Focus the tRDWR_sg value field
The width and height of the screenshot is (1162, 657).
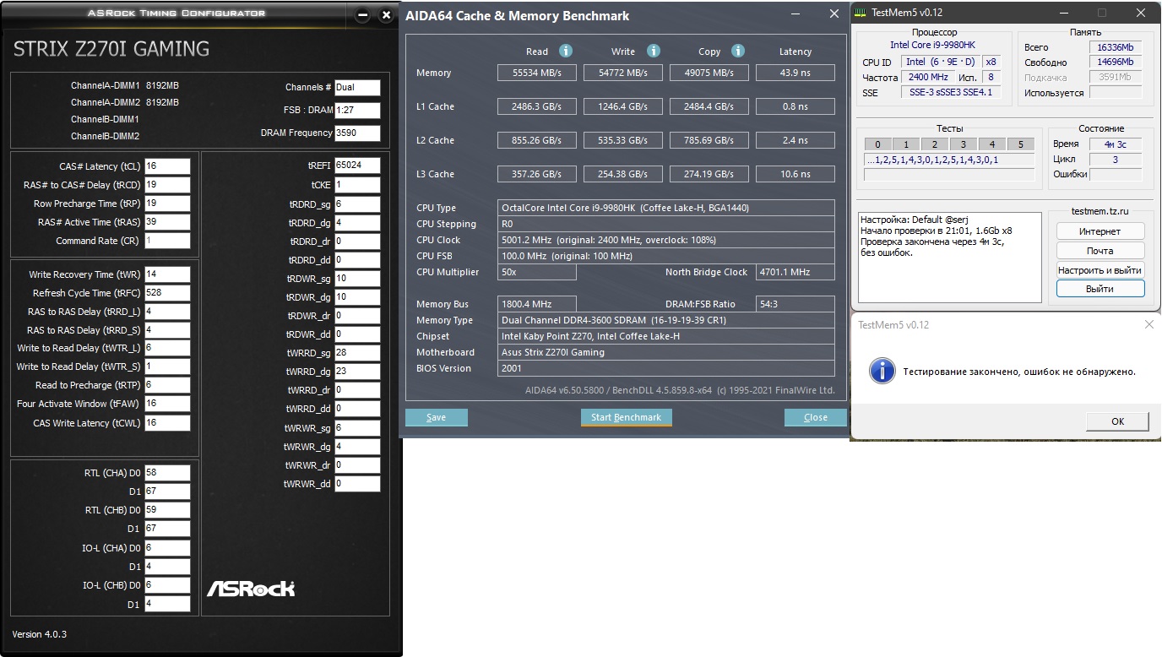pyautogui.click(x=357, y=279)
